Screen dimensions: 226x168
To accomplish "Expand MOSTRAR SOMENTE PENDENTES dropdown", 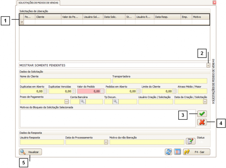I will point(208,65).
